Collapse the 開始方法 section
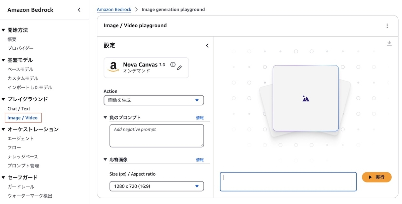This screenshot has width=402, height=204. tap(3, 30)
